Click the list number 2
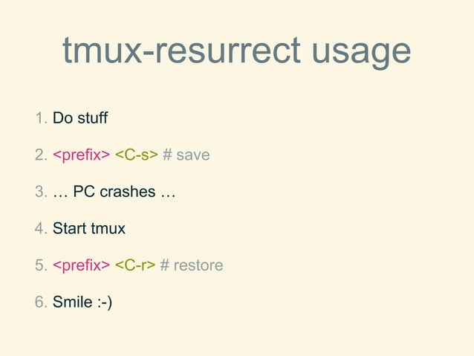The height and width of the screenshot is (356, 474). [41, 155]
